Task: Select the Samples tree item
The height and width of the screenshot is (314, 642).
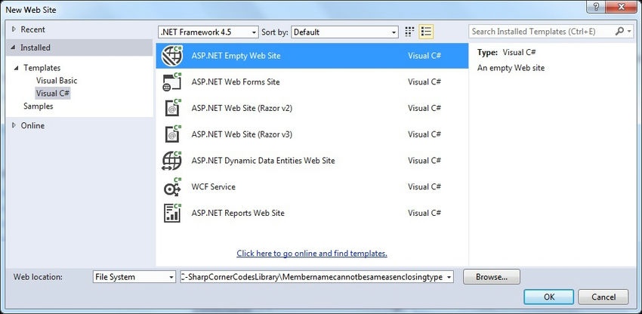Action: click(39, 106)
